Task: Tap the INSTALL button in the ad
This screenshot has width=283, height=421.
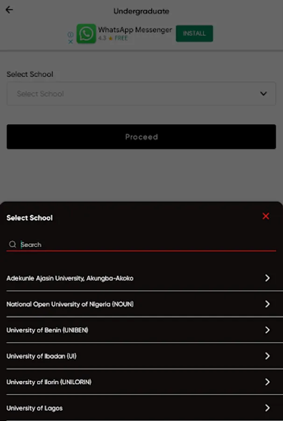Action: (x=194, y=34)
